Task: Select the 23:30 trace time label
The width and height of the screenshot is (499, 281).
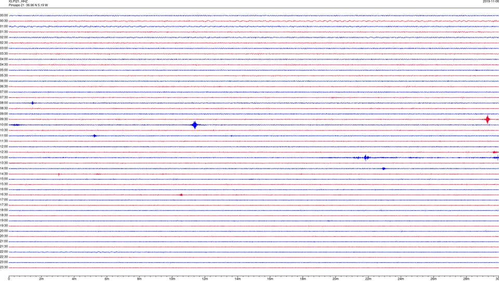Action: (4, 267)
